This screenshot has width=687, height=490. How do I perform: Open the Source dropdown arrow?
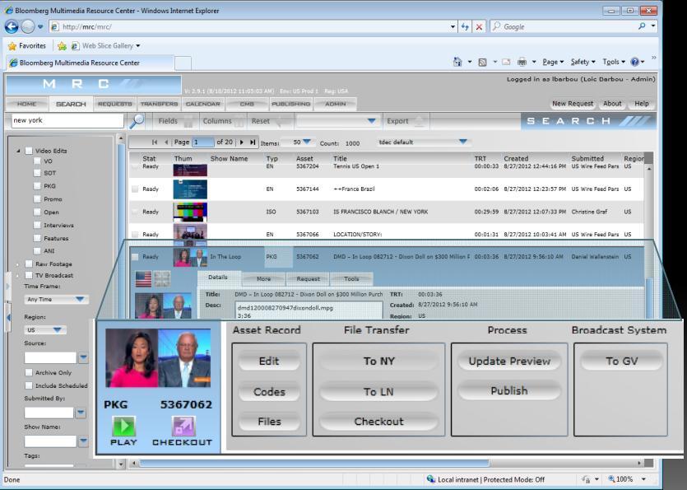coord(83,358)
